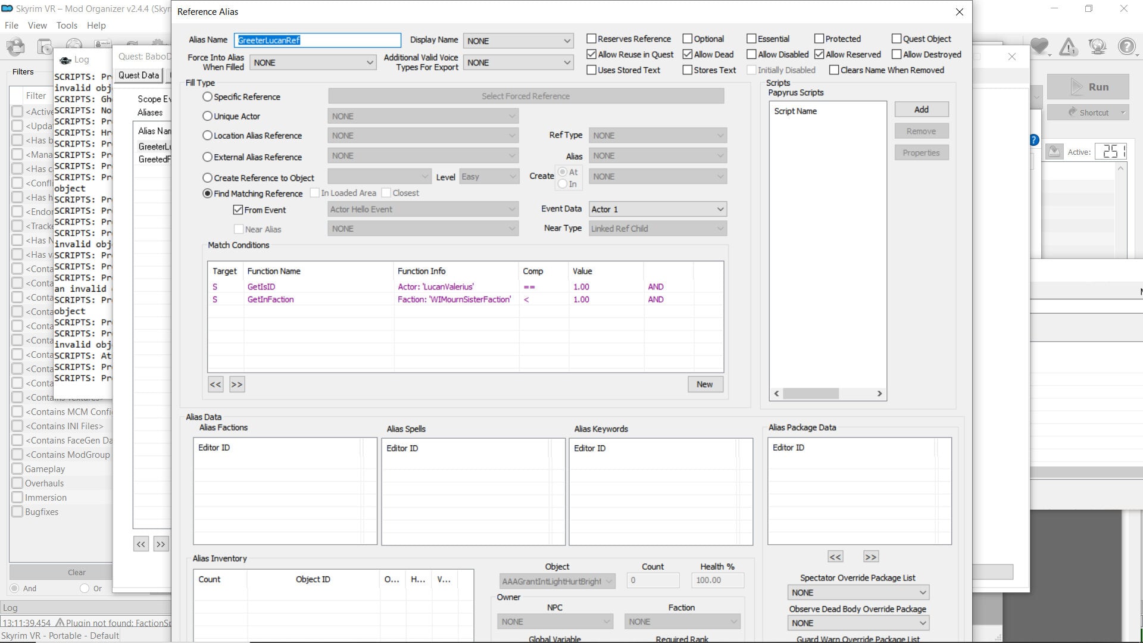Viewport: 1143px width, 643px height.
Task: Click the restore backup icon beside Active counter
Action: click(1054, 152)
